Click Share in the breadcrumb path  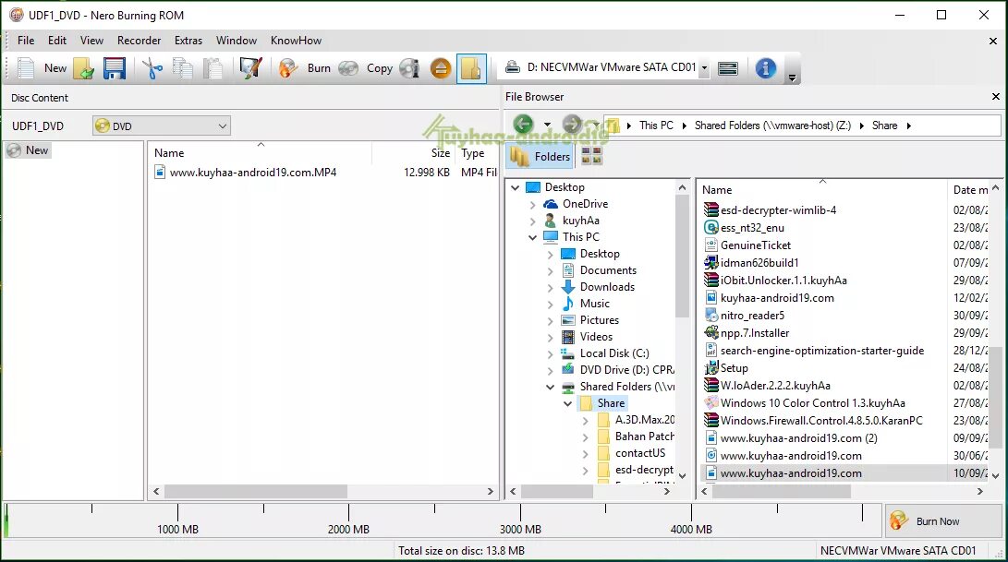click(884, 126)
